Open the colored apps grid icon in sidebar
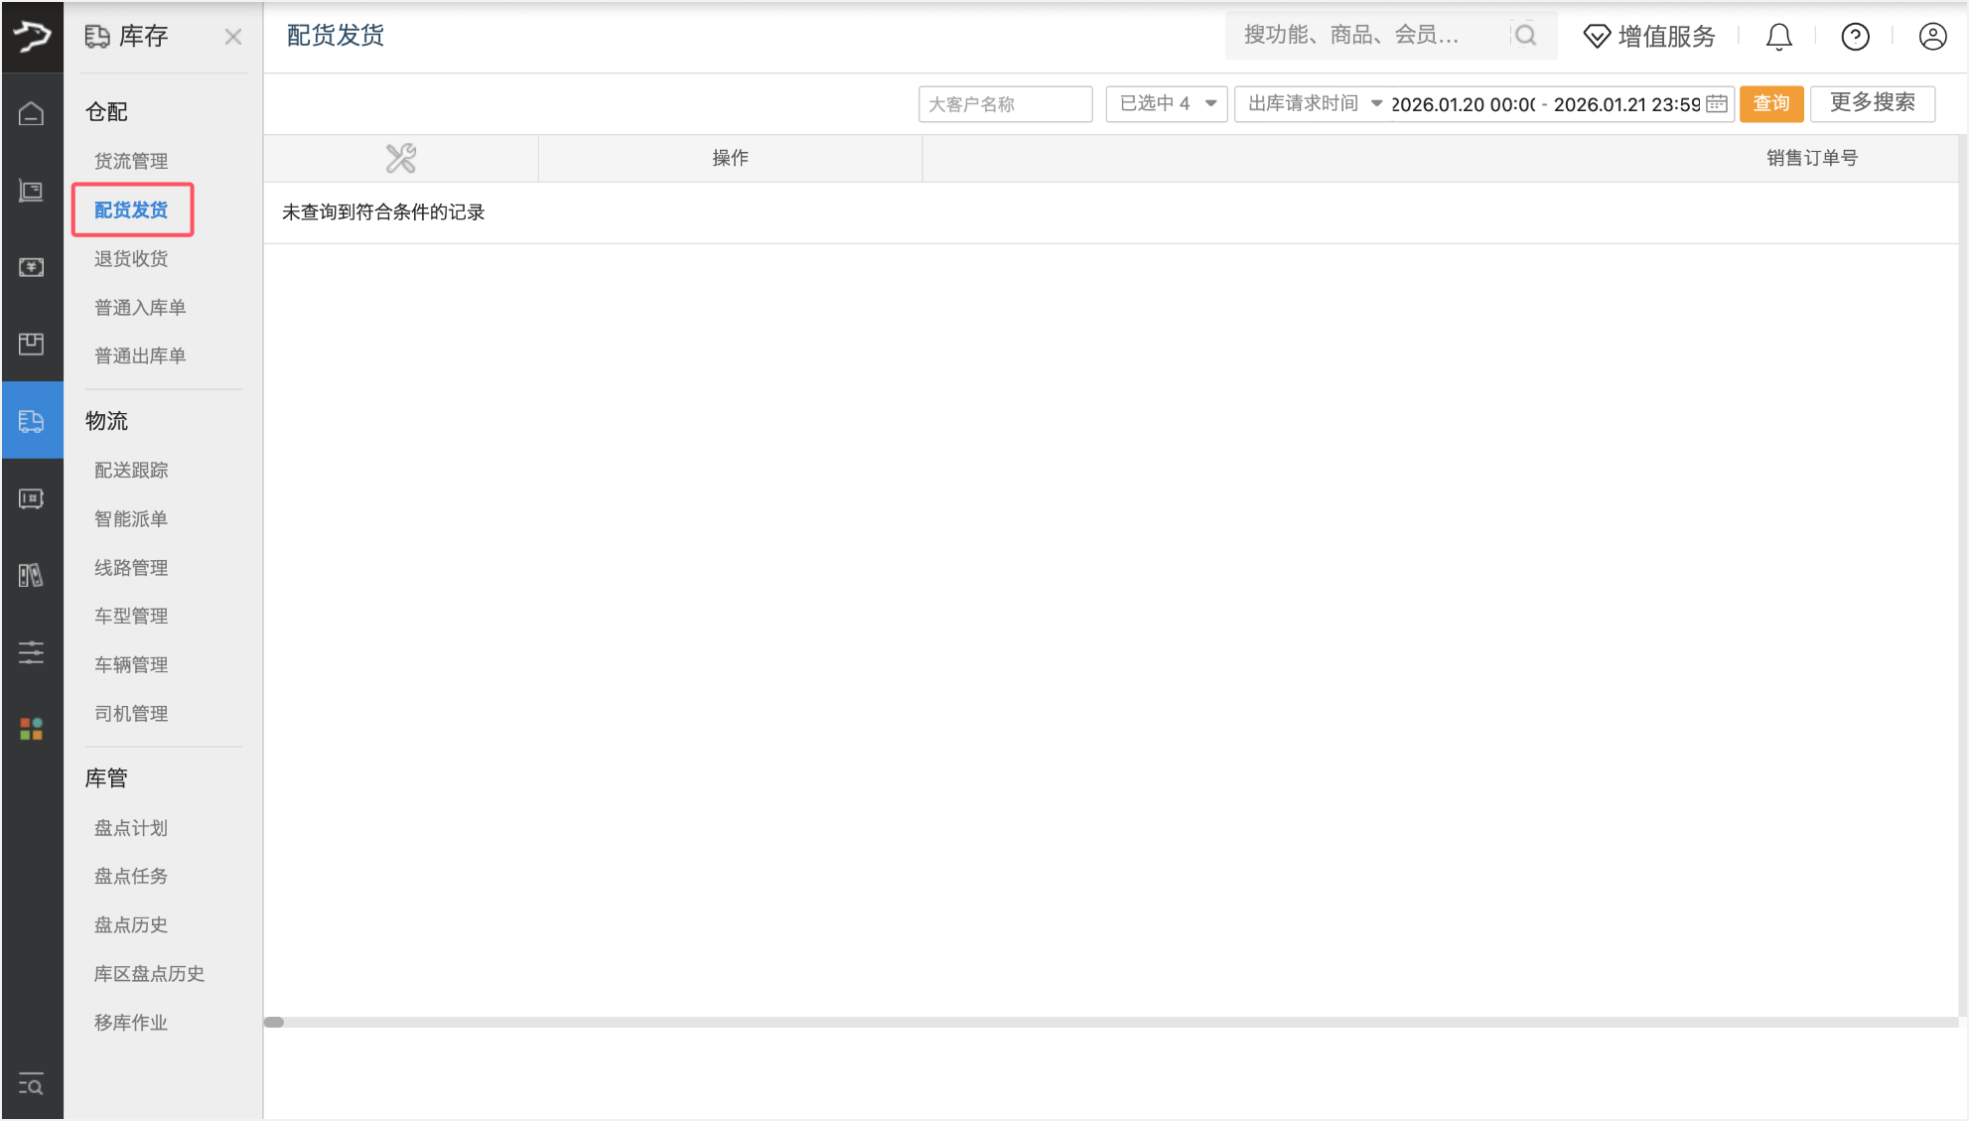 (x=33, y=728)
